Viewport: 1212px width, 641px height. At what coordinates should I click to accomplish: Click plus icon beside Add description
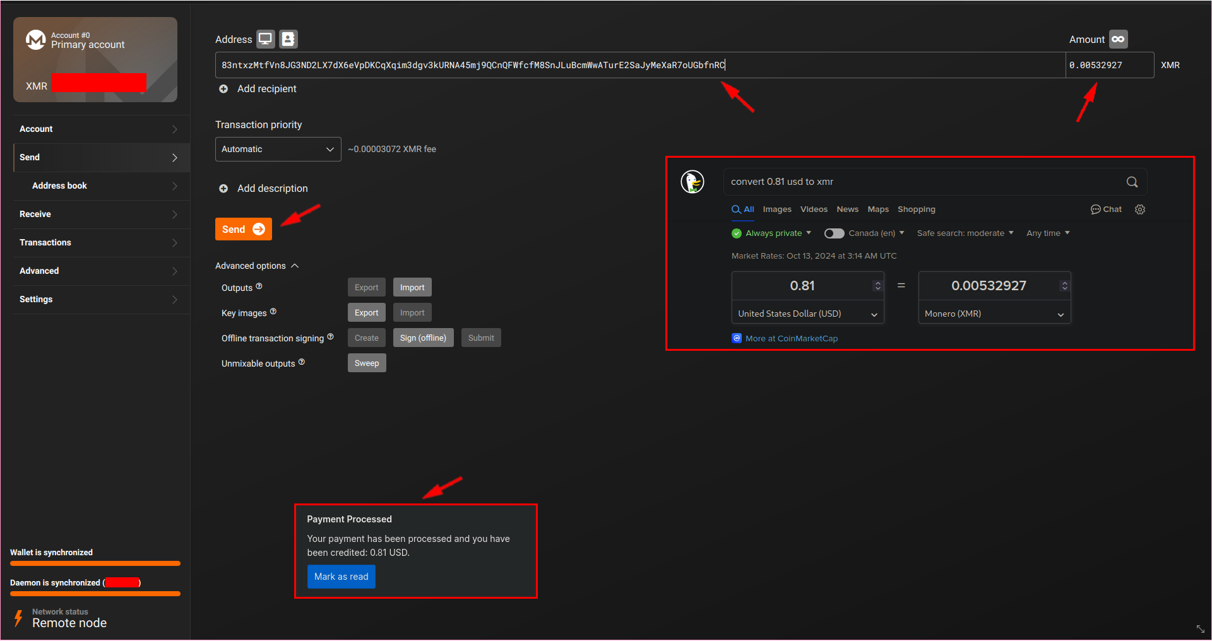pyautogui.click(x=223, y=189)
